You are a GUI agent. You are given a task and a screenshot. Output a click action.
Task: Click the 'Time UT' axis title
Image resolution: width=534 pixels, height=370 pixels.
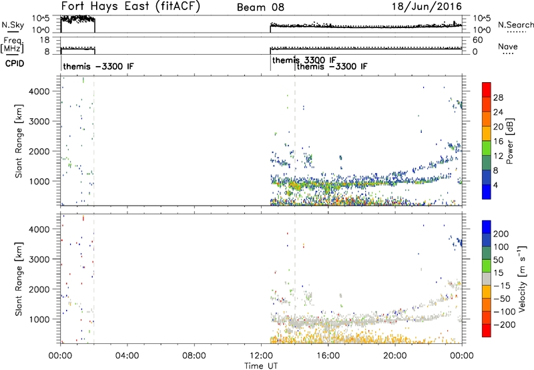coord(261,366)
